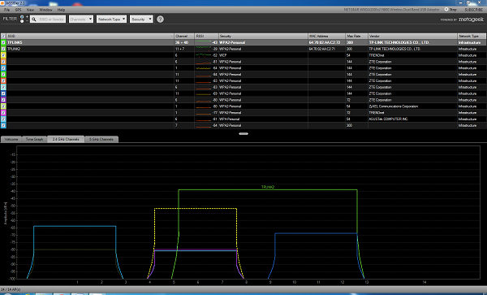487x295 pixels.
Task: Toggle the TPLINK2 network checkbox
Action: coord(3,49)
